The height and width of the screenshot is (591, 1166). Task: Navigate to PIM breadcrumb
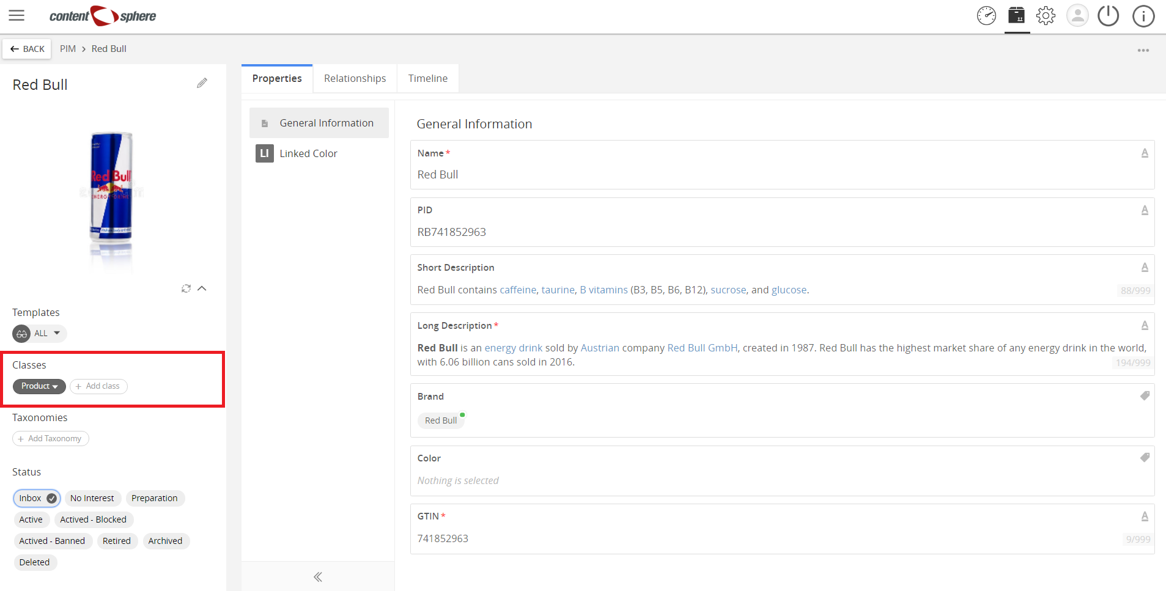point(68,49)
